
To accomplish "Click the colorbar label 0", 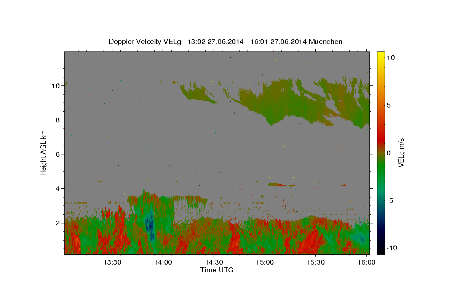I will click(x=388, y=153).
